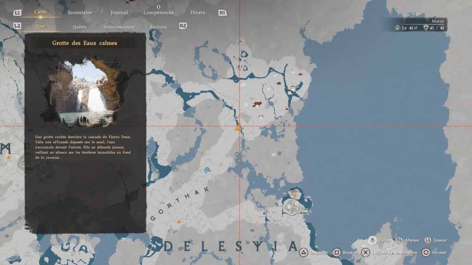
Task: Click the triangle Inspecter icon
Action: pos(303,253)
